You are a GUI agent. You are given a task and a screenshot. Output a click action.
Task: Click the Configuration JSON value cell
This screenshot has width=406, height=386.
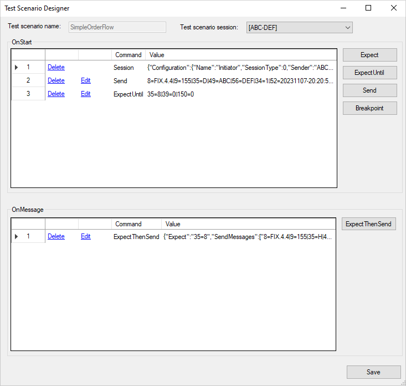click(x=241, y=68)
